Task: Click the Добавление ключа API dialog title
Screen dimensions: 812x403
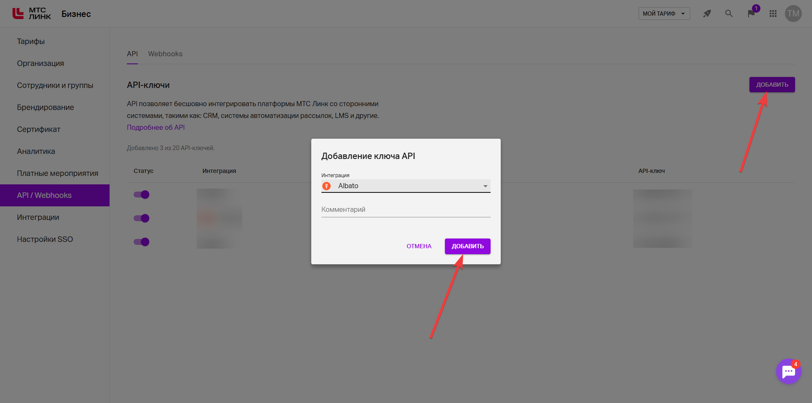Action: [x=368, y=156]
